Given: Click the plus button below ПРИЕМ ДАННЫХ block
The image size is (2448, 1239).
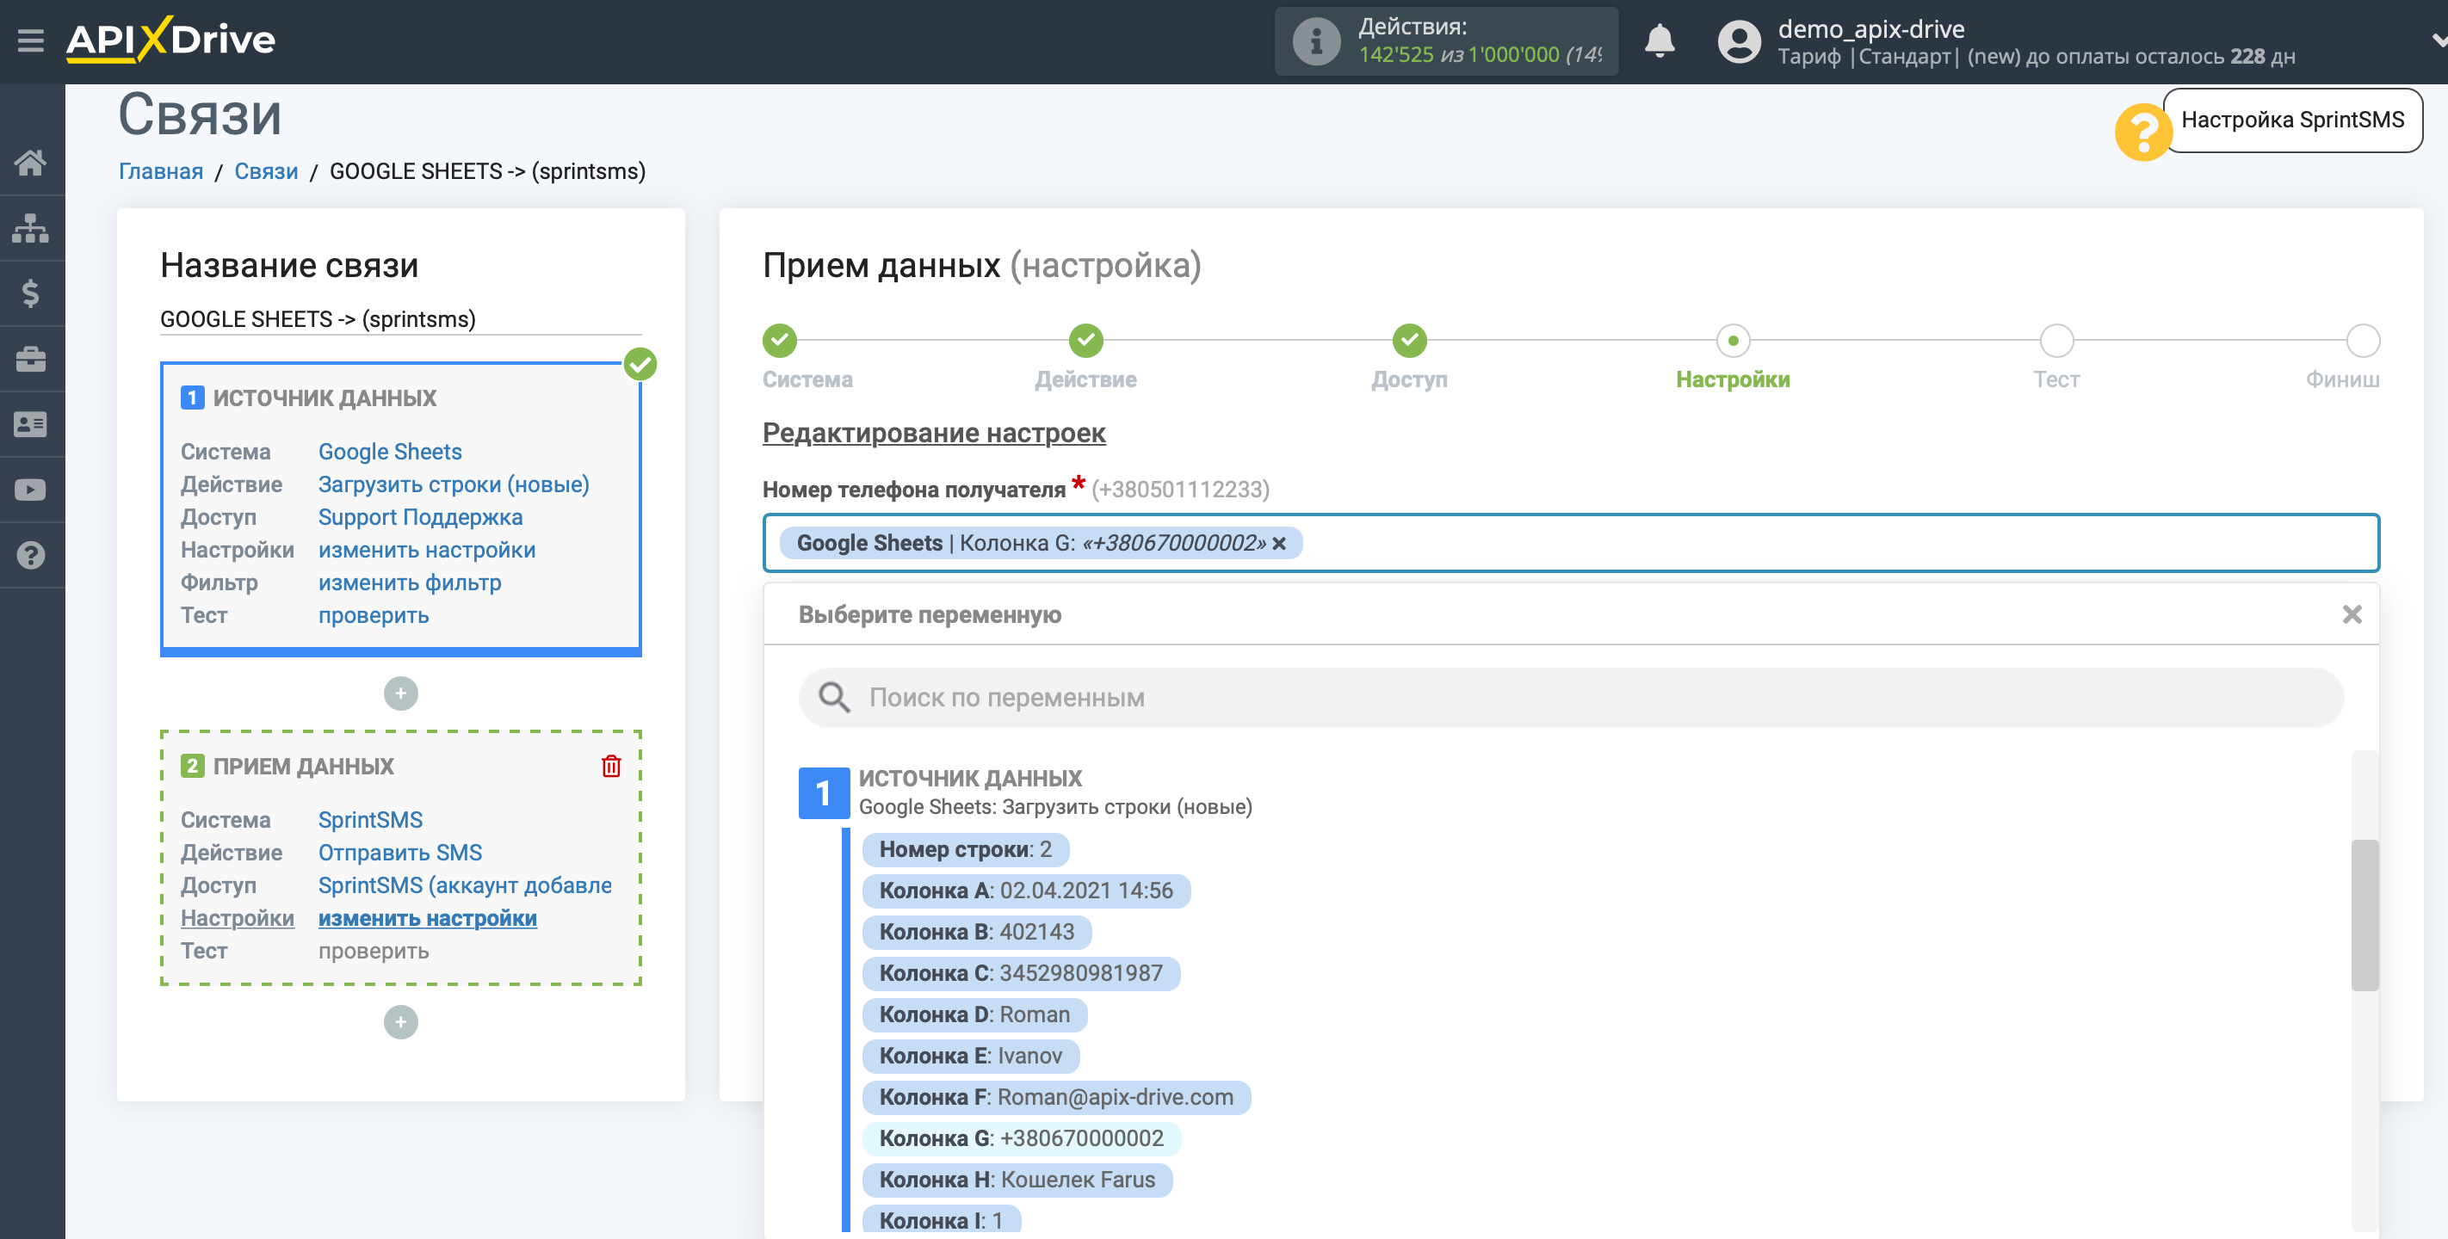Looking at the screenshot, I should point(400,1022).
